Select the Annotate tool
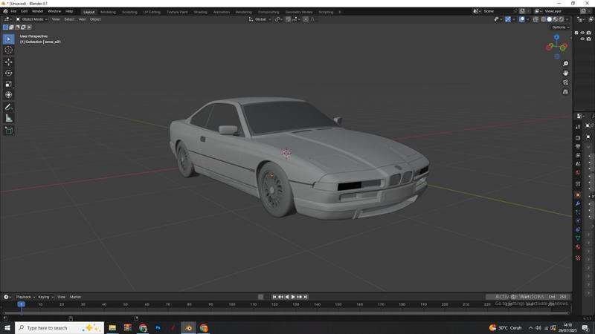The width and height of the screenshot is (595, 334). tap(9, 107)
